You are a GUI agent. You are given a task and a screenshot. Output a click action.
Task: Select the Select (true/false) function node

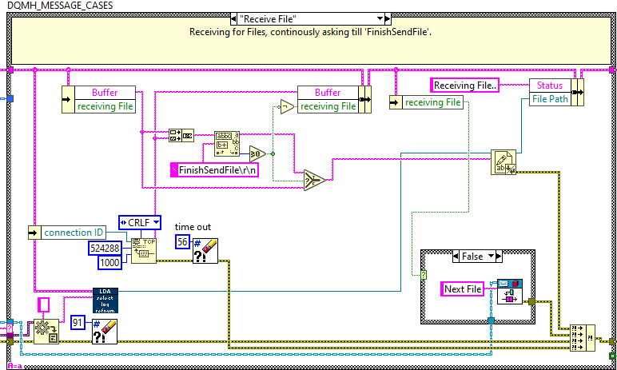point(314,181)
